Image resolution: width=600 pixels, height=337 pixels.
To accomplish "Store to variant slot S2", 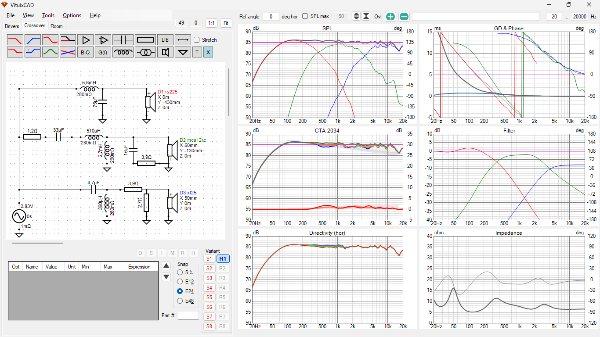I will (209, 269).
